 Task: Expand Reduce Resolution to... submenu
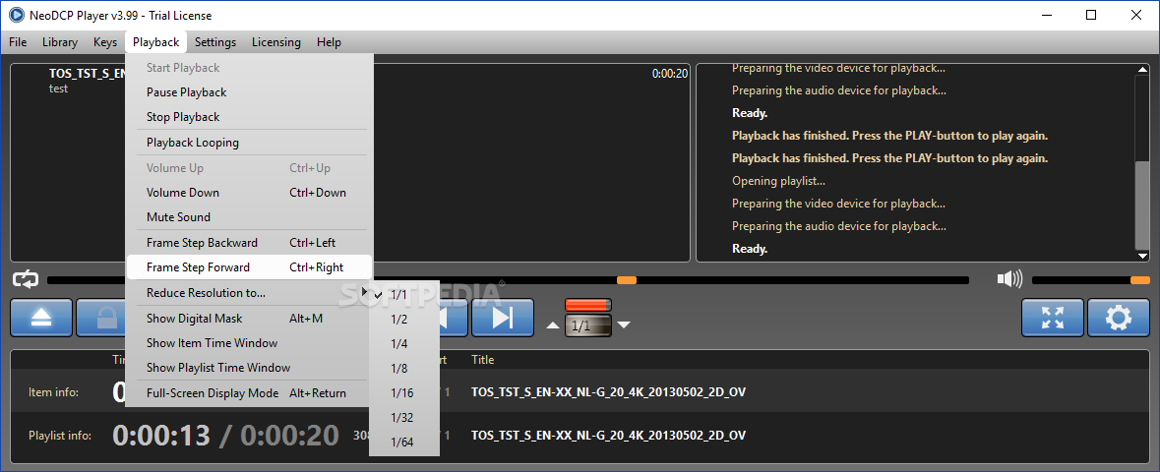[x=249, y=293]
